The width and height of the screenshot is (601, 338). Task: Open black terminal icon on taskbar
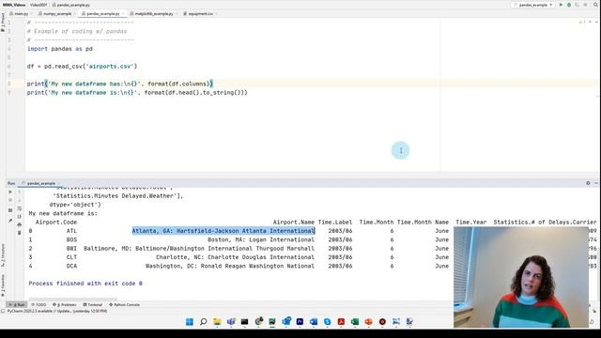244,321
